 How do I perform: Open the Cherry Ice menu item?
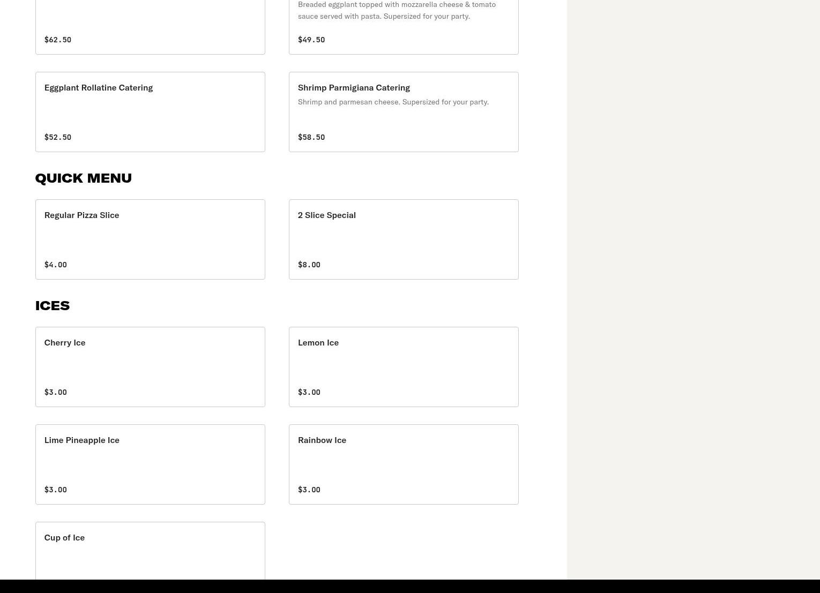click(x=150, y=367)
